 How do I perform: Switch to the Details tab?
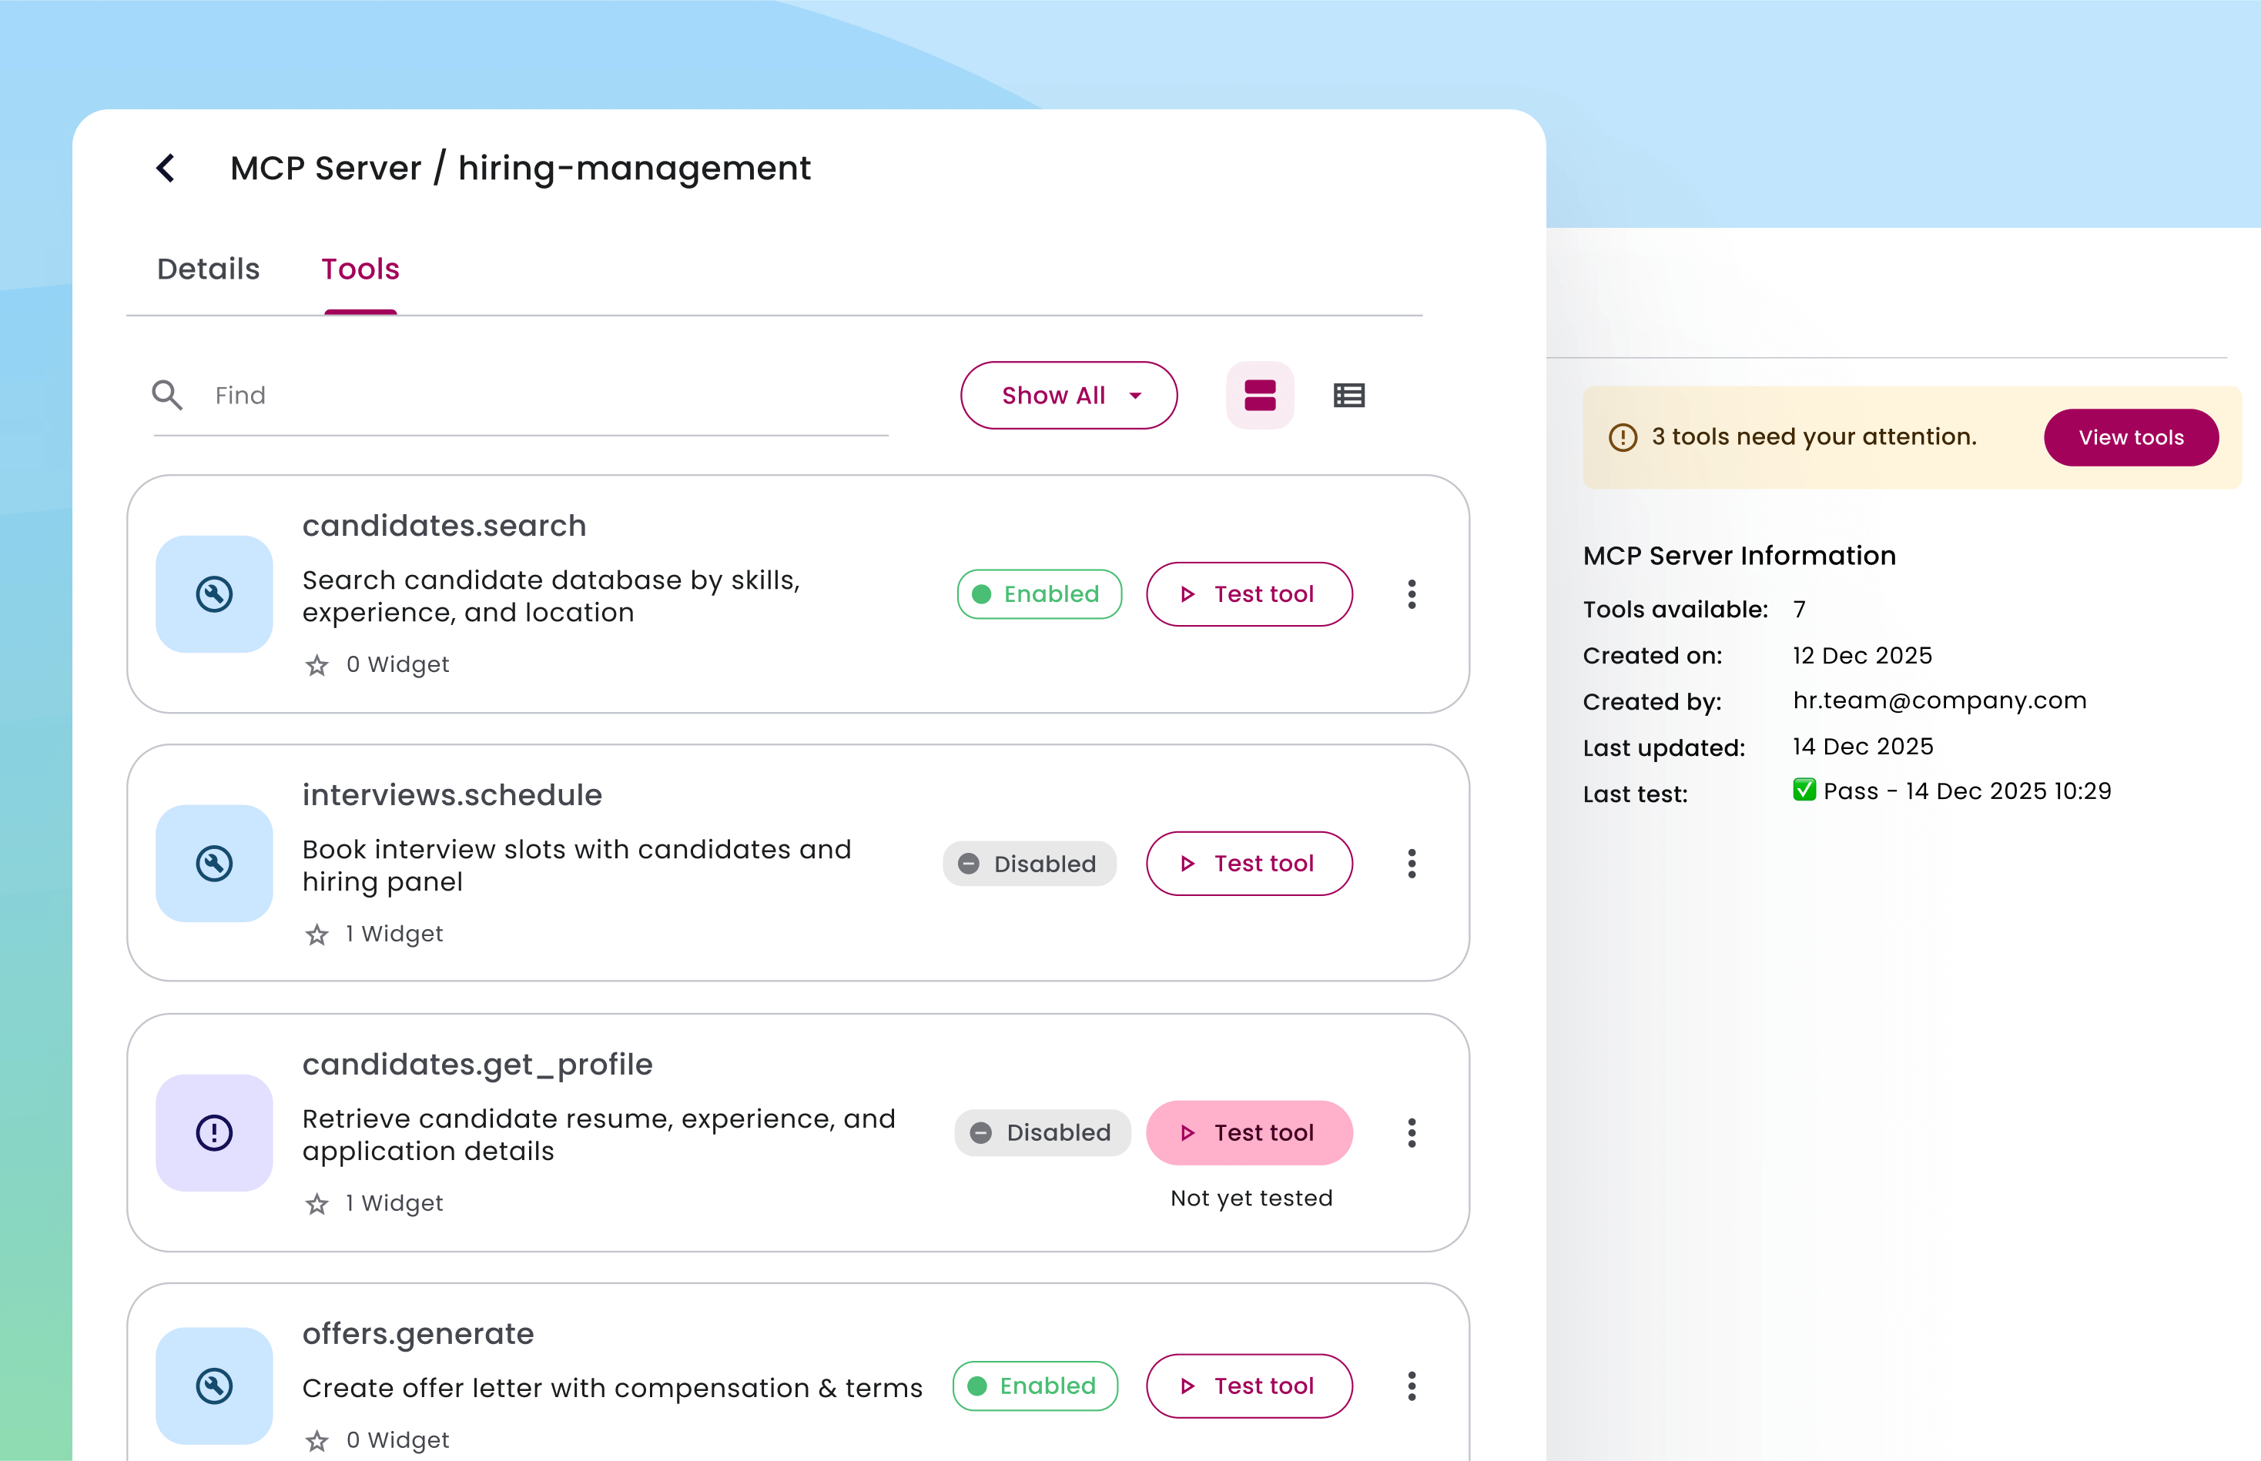(x=208, y=269)
